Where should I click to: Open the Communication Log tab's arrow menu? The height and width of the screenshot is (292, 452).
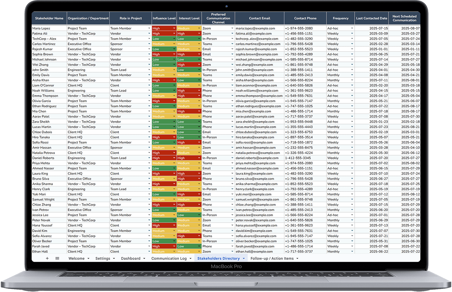(190, 259)
